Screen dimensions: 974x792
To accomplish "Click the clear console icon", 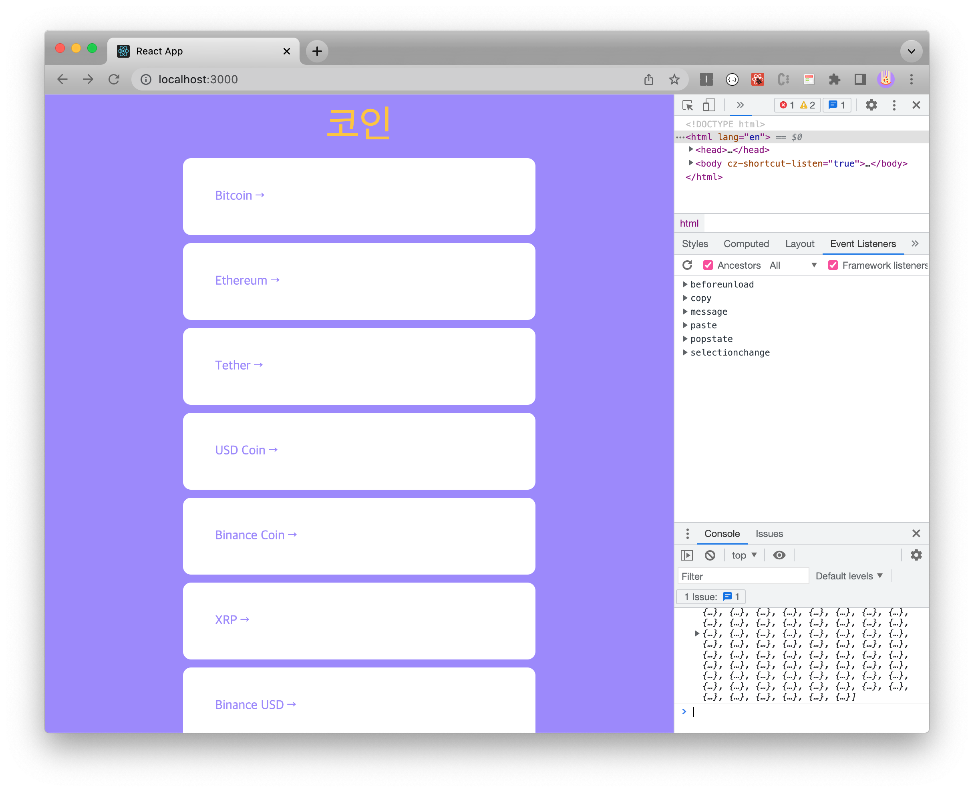I will click(710, 555).
